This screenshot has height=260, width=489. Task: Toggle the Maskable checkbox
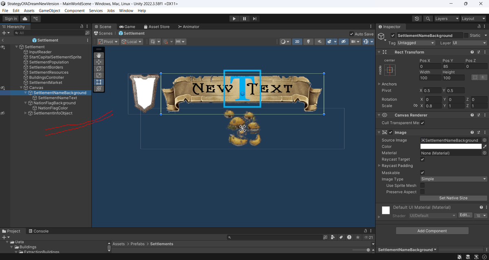[x=422, y=173]
